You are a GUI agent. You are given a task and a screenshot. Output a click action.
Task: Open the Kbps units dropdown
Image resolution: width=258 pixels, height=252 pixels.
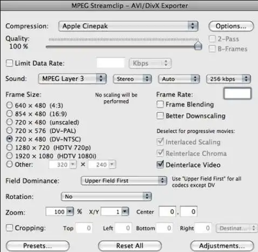[150, 63]
